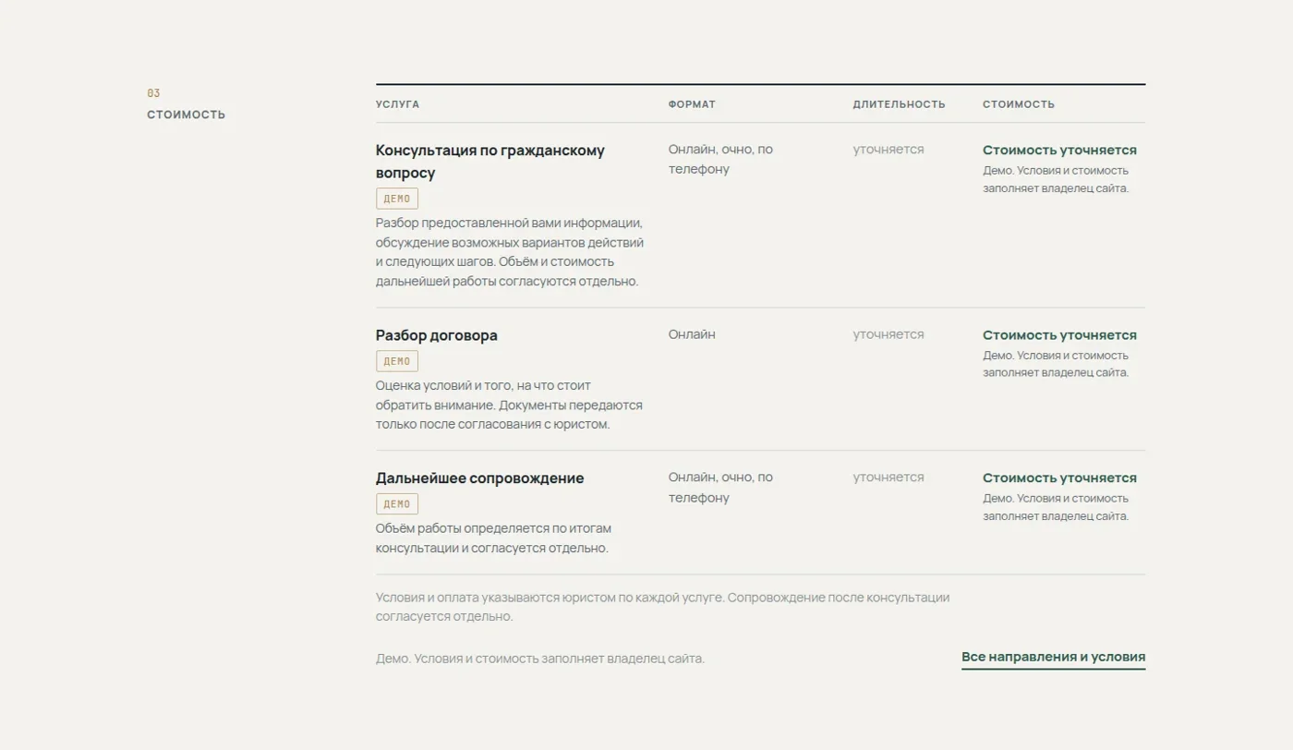Select the 'Разбор договора' service title
This screenshot has width=1293, height=750.
coord(436,335)
